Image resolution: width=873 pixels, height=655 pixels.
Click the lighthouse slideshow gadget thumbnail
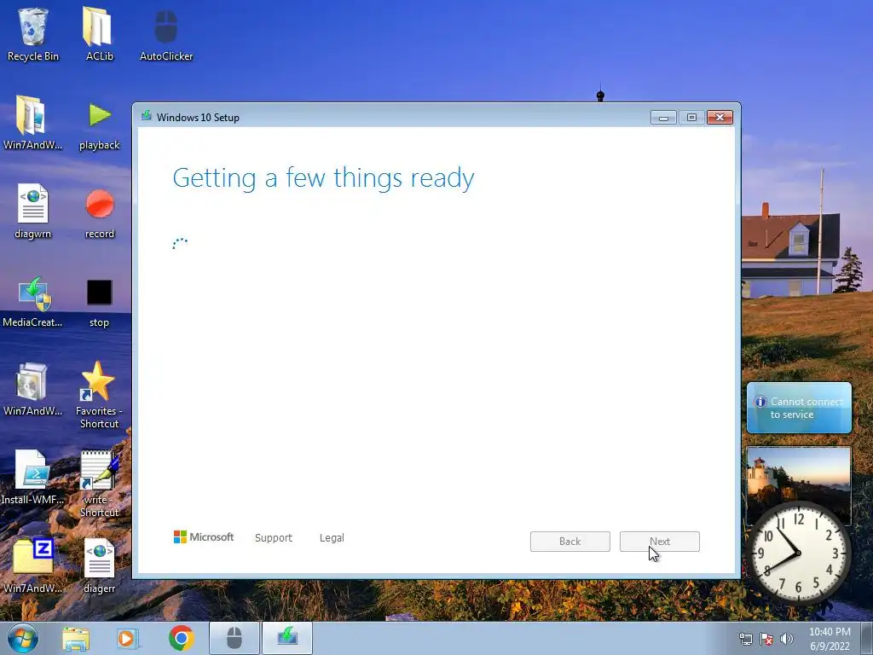798,478
